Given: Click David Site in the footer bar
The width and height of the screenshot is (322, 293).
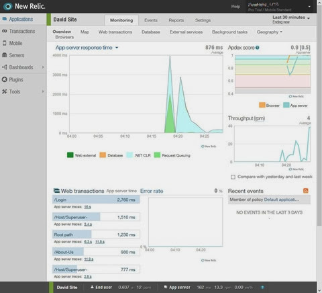Looking at the screenshot, I should coord(67,288).
